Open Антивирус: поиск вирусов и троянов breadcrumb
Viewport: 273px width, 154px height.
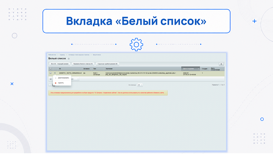tap(79, 55)
